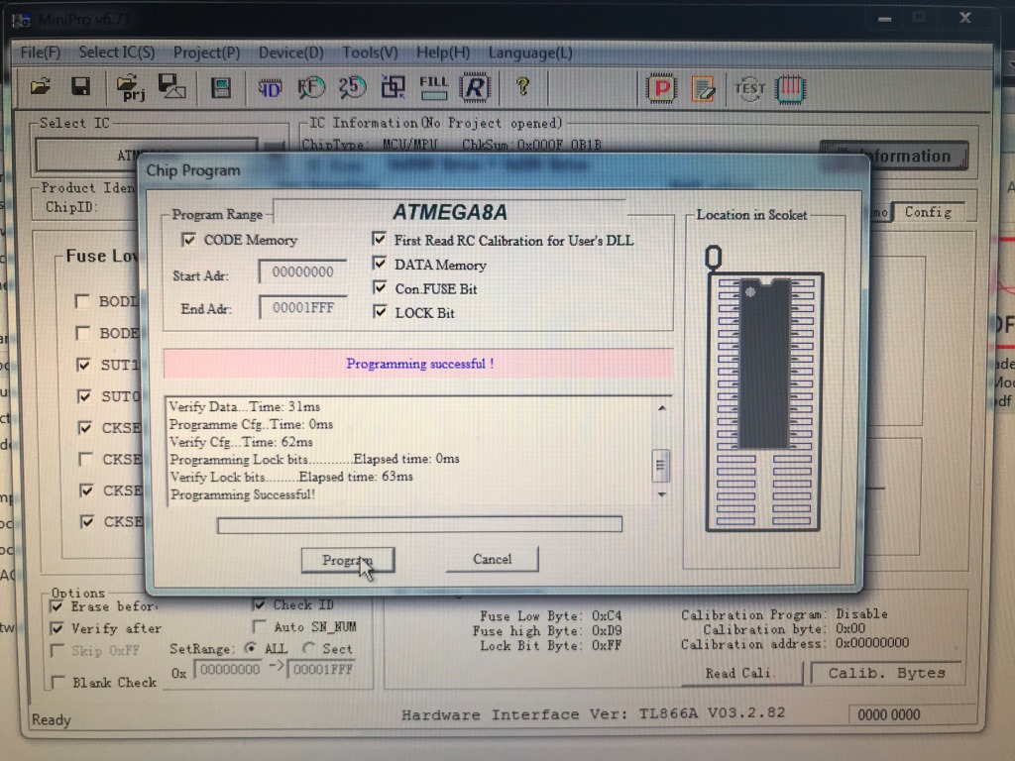
Task: Open the Tools(V) menu
Action: tap(370, 53)
